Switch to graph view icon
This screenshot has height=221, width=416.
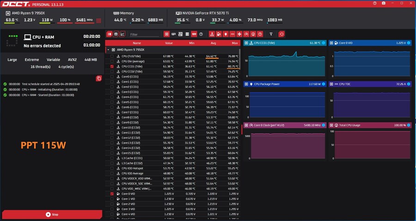122,34
